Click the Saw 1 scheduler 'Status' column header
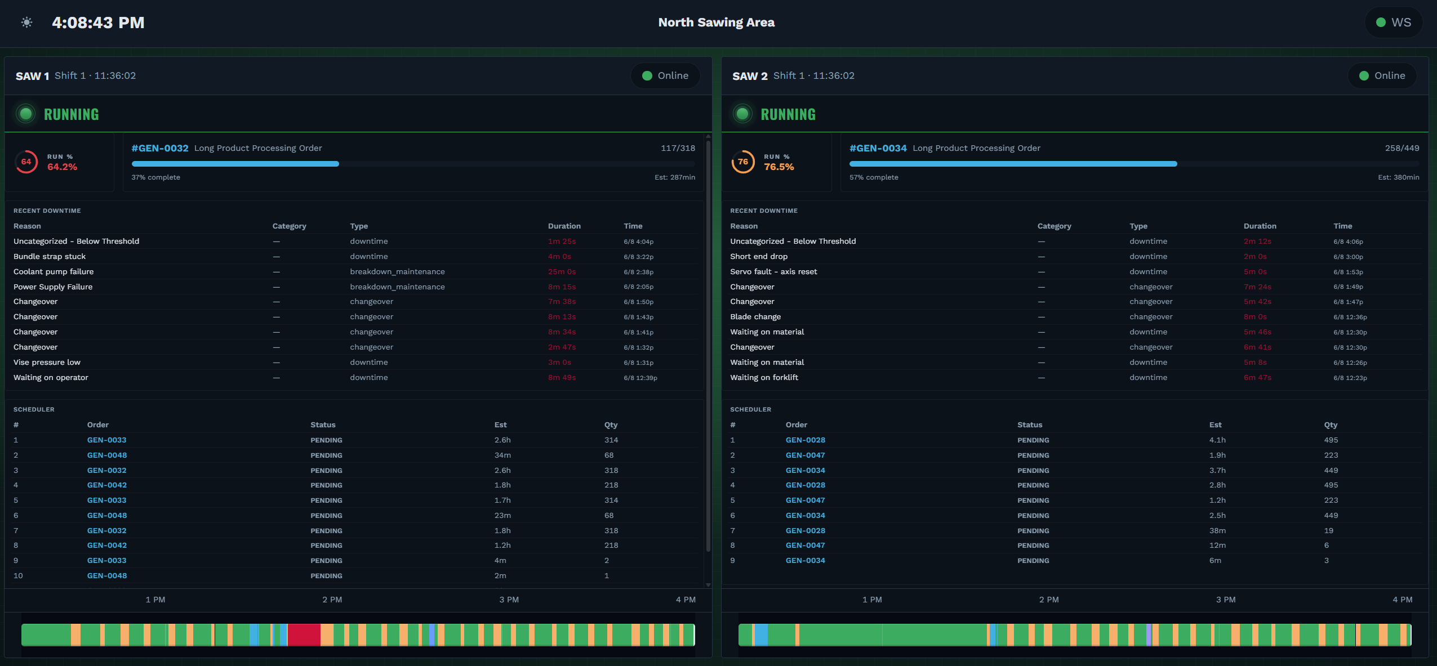 tap(323, 425)
